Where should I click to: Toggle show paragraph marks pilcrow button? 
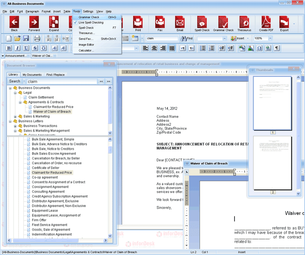tap(277, 48)
